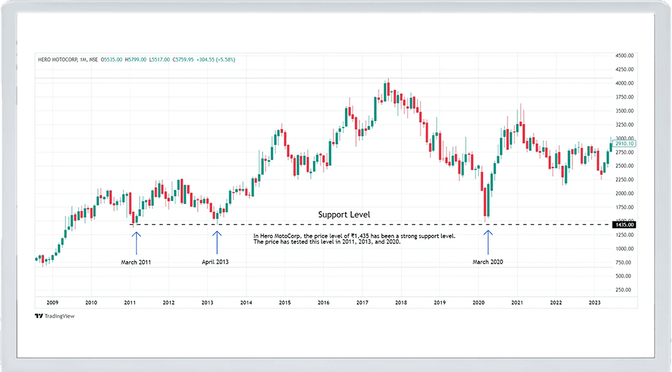Viewport: 672px width, 372px height.
Task: Click the +304.55 (+5.58%) change value
Action: 217,60
